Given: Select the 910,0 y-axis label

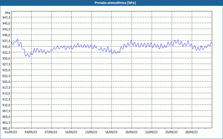Looking at the screenshot, I should [6, 105].
